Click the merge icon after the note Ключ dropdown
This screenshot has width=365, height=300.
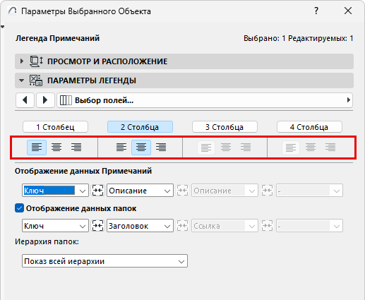(97, 191)
